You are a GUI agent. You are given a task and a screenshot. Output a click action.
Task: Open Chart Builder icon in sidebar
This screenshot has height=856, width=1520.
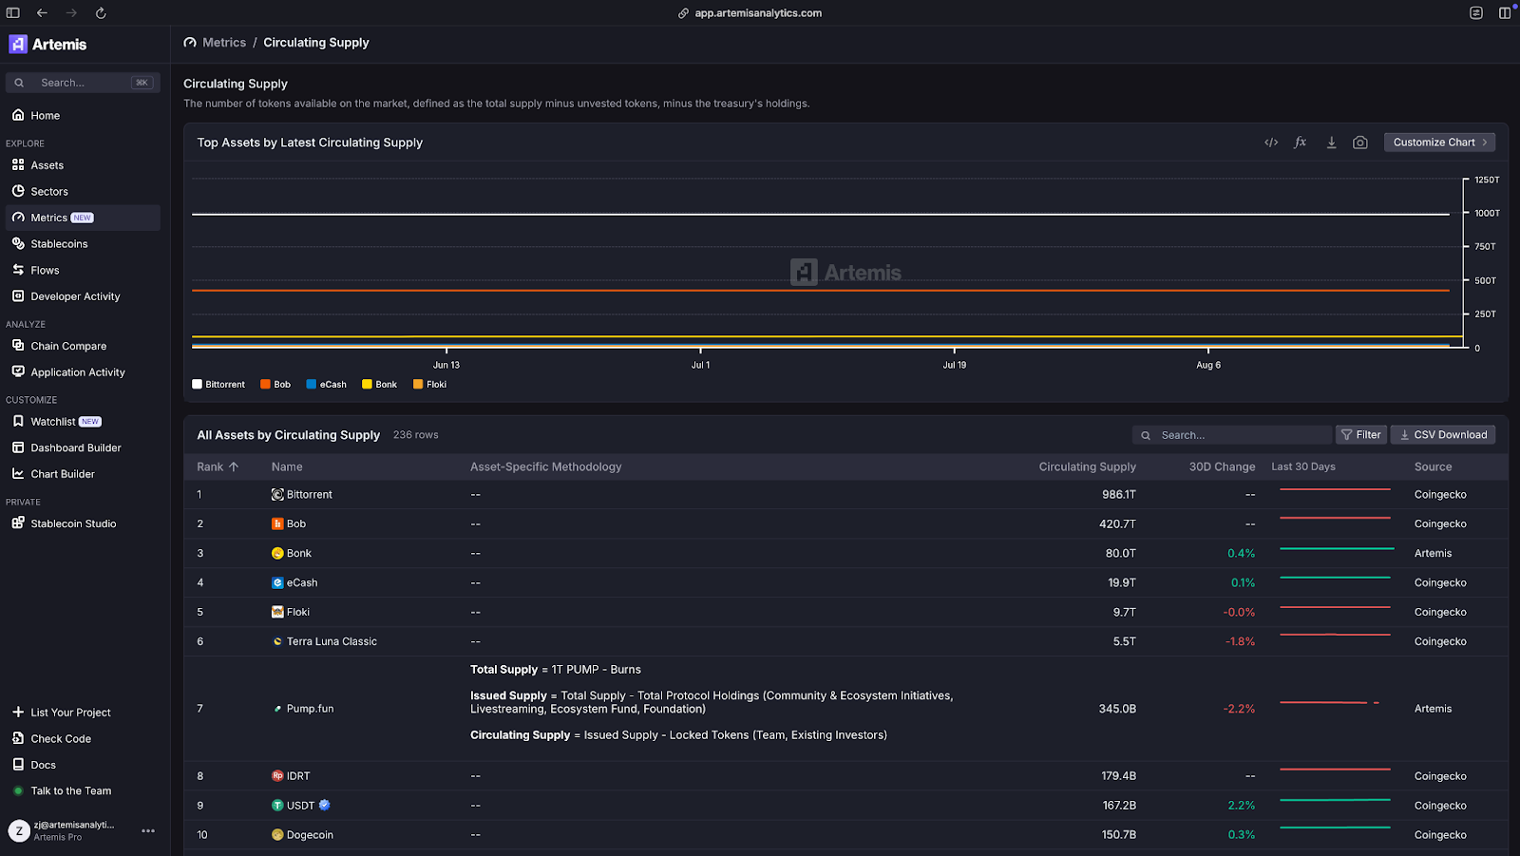18,473
